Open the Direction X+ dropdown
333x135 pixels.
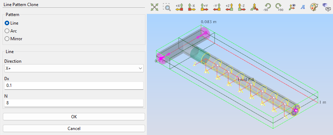(x=74, y=68)
